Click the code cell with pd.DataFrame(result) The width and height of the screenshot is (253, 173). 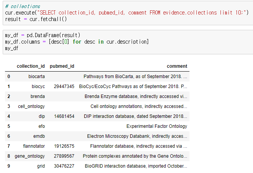(128, 42)
